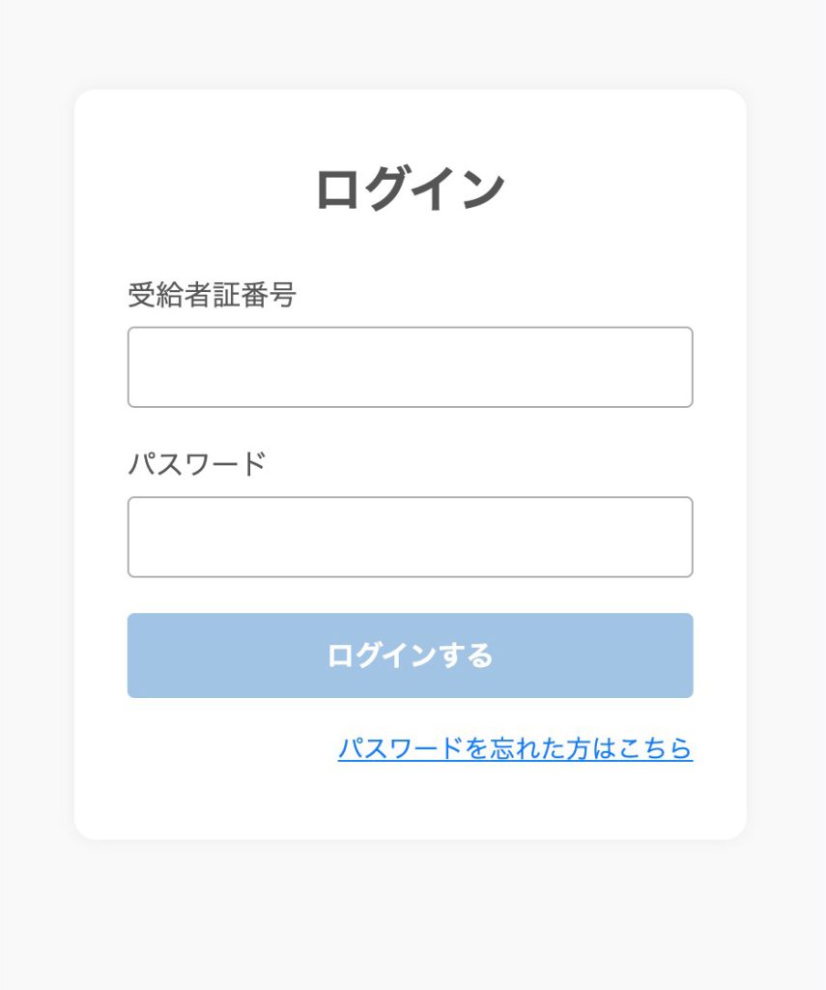The width and height of the screenshot is (826, 990).
Task: Activate the text field under パスワード label
Action: pos(410,538)
